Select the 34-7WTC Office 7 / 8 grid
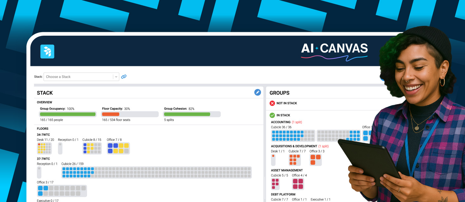 point(118,148)
